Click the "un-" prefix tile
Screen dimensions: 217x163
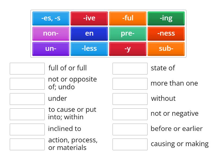coord(51,49)
